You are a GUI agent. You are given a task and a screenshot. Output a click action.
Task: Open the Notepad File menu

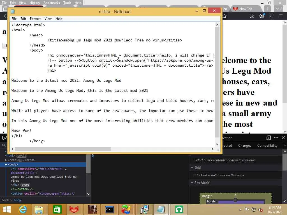click(14, 19)
